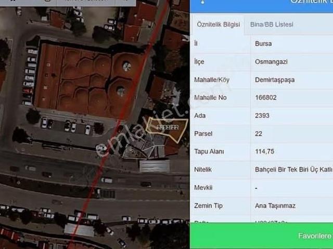Image resolution: width=333 pixels, height=249 pixels.
Task: Click the Mahalle/Köy row label
Action: 212,80
